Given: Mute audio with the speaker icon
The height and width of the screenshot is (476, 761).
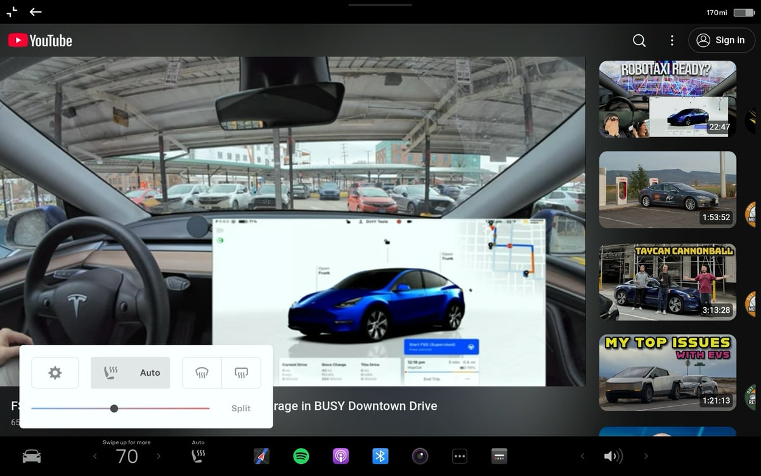Looking at the screenshot, I should (x=613, y=456).
